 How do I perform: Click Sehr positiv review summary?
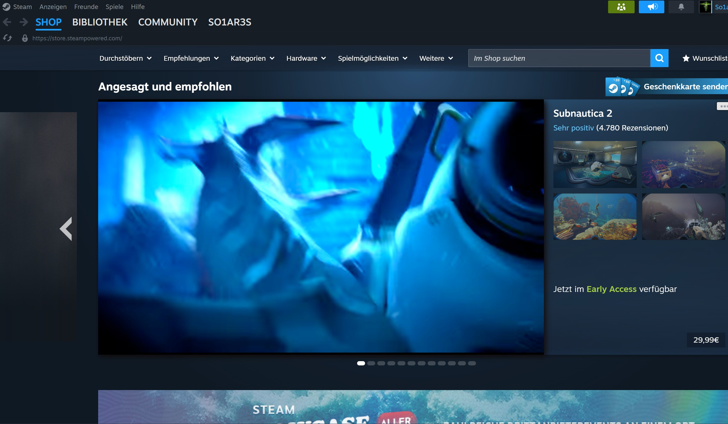pyautogui.click(x=573, y=128)
